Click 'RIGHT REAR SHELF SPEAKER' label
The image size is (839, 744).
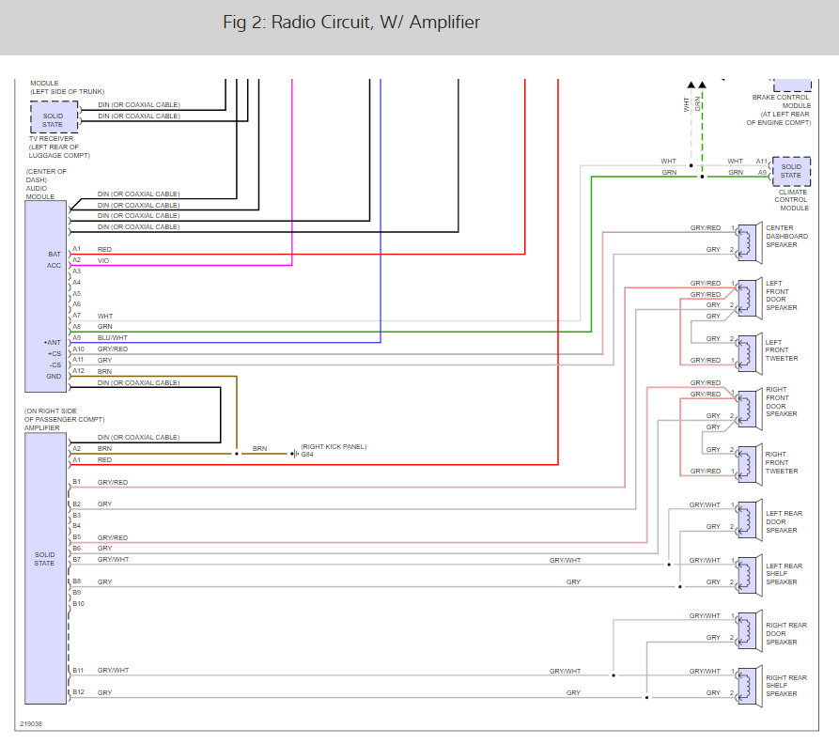[x=786, y=686]
